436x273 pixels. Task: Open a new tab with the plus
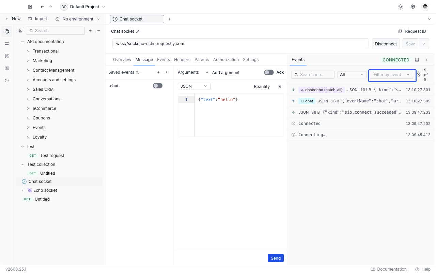coord(170,19)
